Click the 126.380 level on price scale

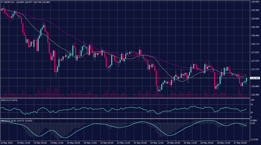[x=255, y=95]
